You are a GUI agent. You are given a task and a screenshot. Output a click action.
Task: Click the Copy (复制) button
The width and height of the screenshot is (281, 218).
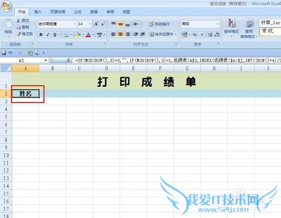23,27
